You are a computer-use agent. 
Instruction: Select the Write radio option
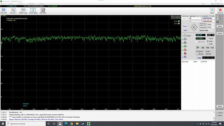coord(210,44)
